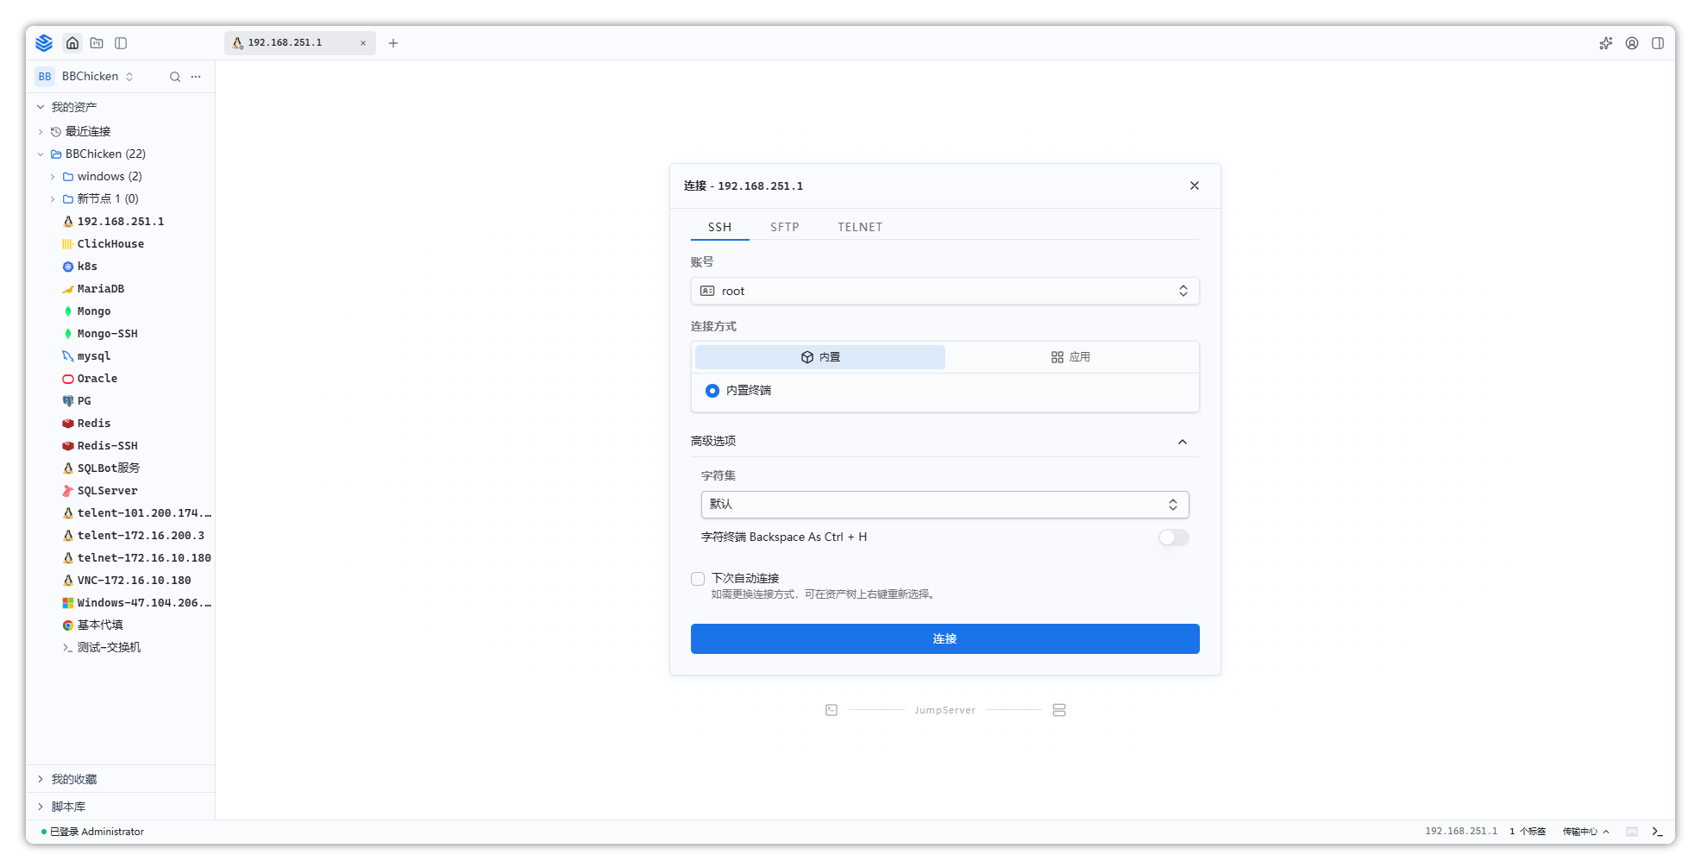Screen dimensions: 1701x861
Task: Expand the windows (2) folder
Action: pos(53,177)
